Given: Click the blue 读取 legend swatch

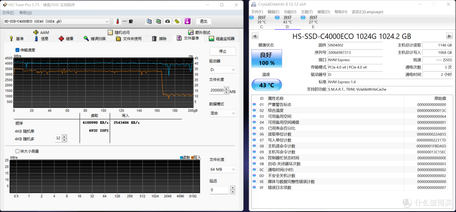Looking at the screenshot, I should [182, 157].
